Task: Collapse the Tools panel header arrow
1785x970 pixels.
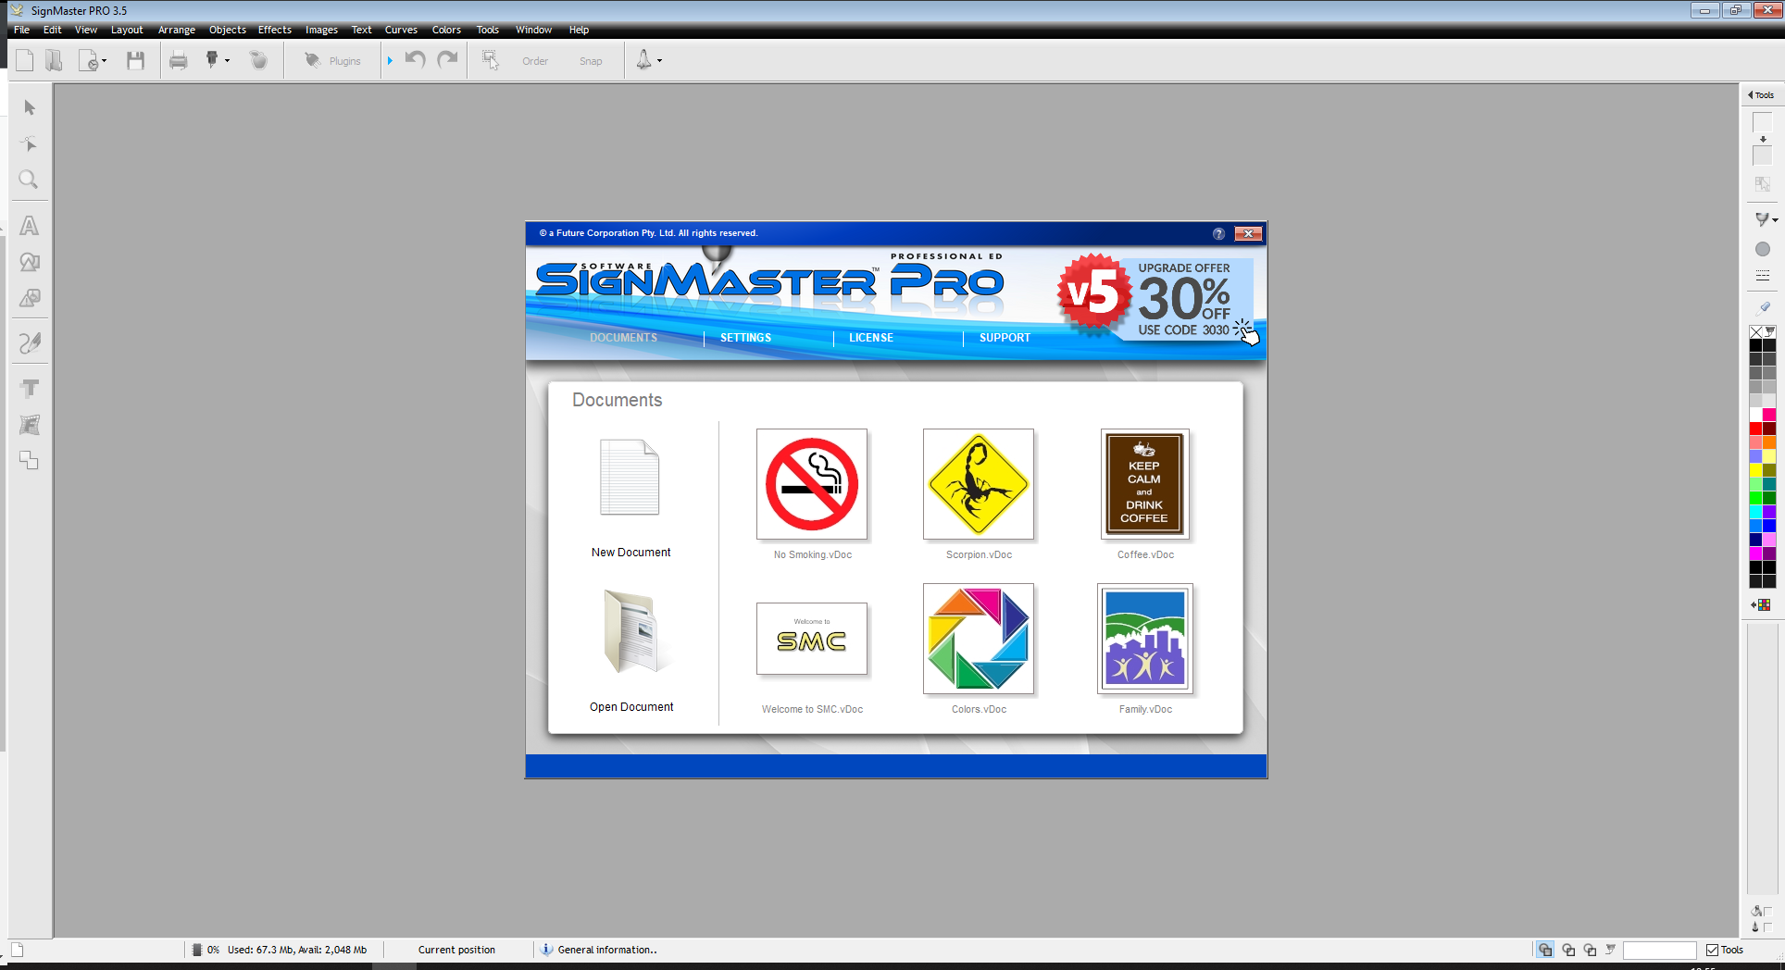Action: (x=1750, y=94)
